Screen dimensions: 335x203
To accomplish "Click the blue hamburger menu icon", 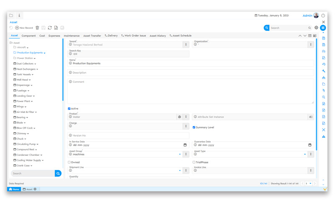I will [323, 28].
